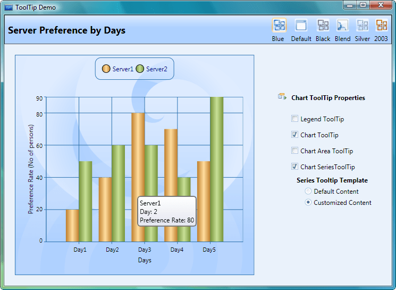Screen dimensions: 396x290
Task: Select the Default Content radio button
Action: coord(308,191)
